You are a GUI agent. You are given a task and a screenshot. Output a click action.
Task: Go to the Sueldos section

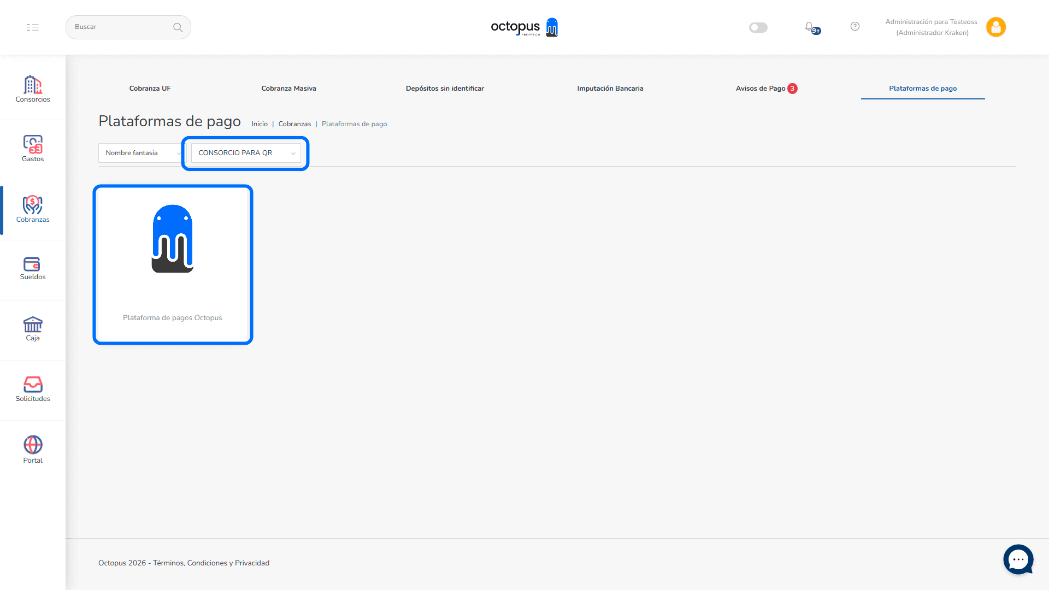point(33,268)
